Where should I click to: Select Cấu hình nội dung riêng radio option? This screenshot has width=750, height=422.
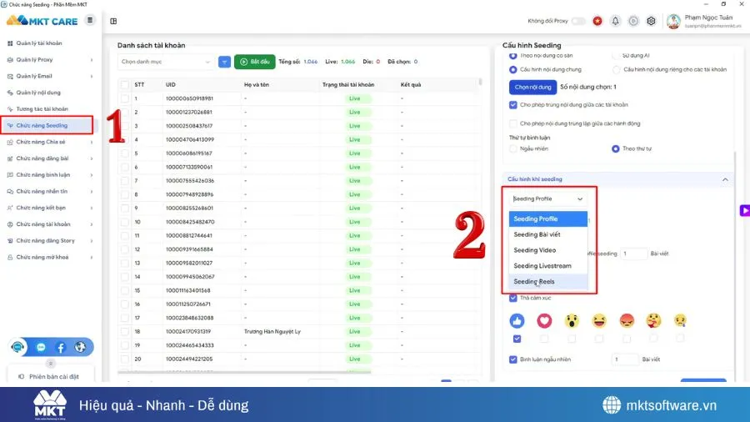pos(616,70)
